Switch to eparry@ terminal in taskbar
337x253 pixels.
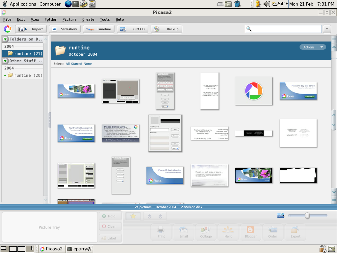80,249
